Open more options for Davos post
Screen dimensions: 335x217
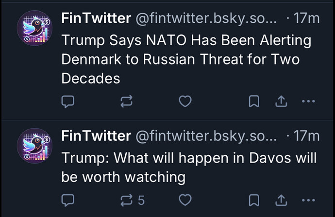(308, 200)
